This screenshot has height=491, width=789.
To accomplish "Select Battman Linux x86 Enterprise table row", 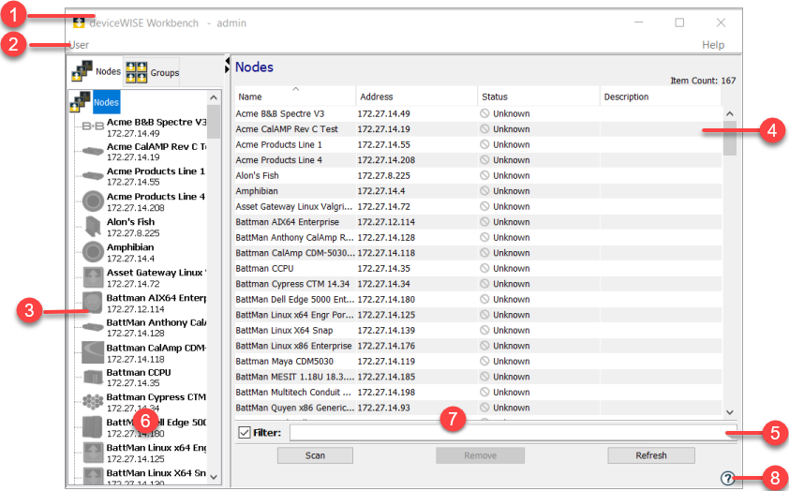I will (x=478, y=346).
